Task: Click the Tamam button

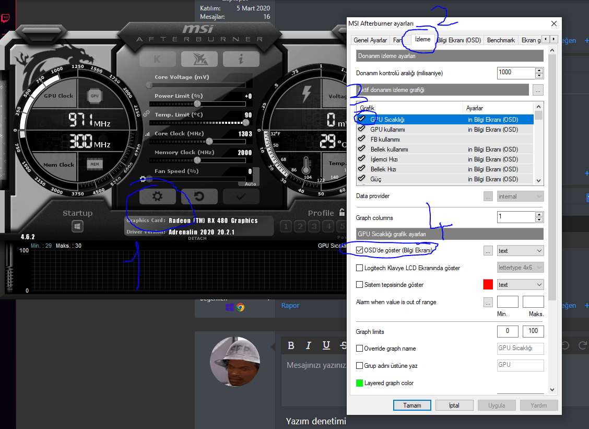Action: click(412, 405)
